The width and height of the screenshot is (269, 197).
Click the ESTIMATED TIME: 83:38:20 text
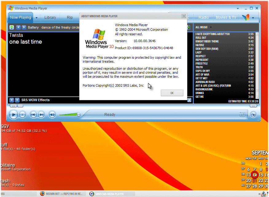pos(243,101)
